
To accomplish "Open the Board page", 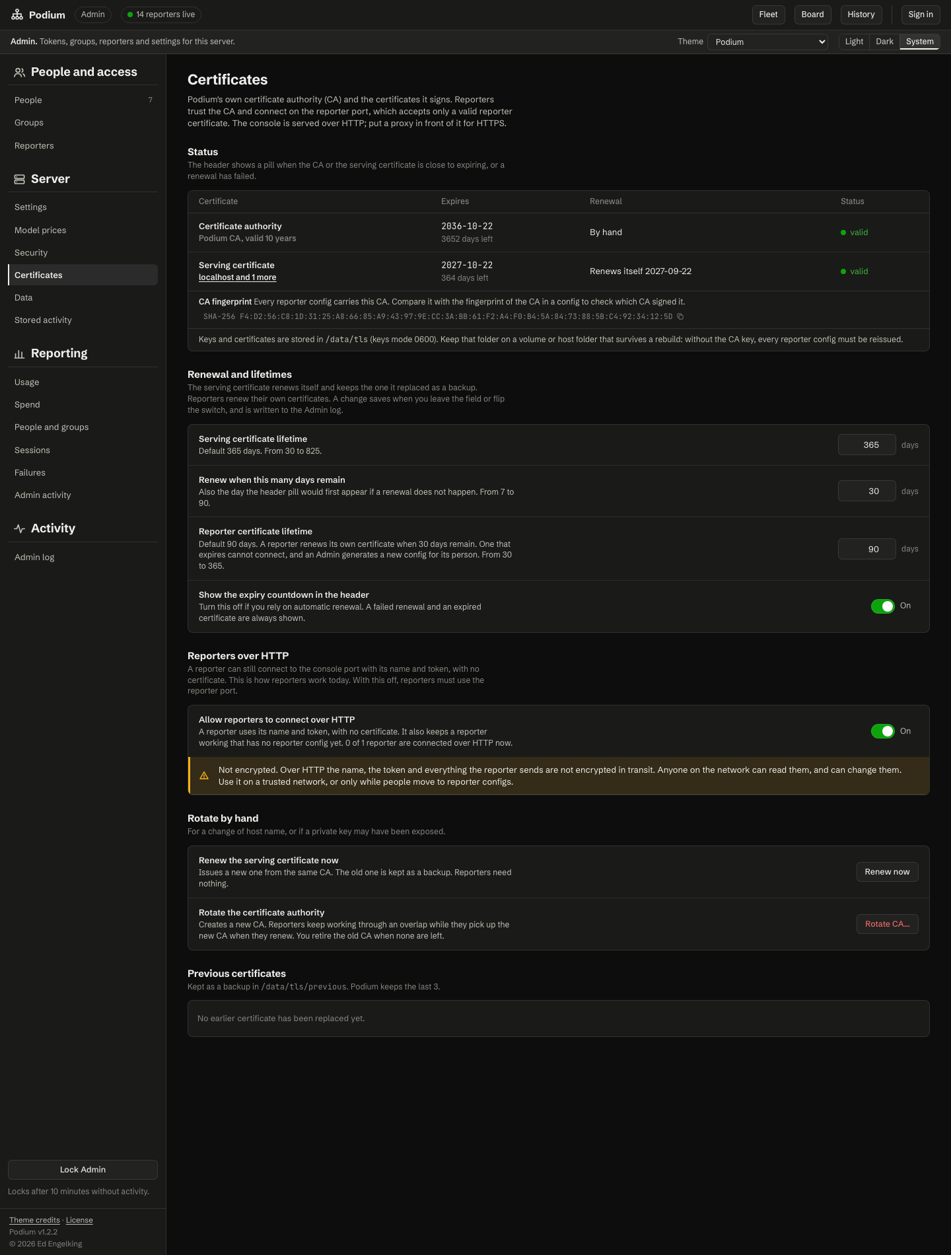I will [x=813, y=15].
